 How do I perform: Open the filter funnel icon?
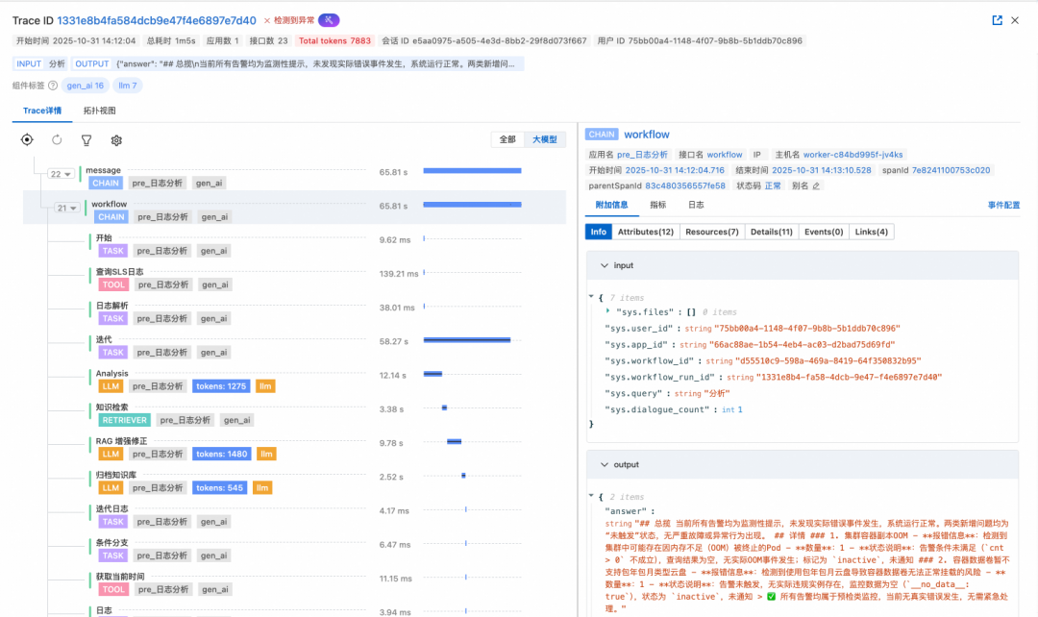[86, 140]
